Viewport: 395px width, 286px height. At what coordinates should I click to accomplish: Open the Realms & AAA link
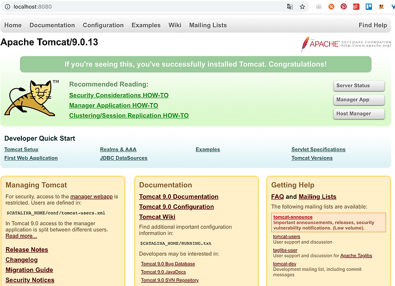tap(118, 150)
